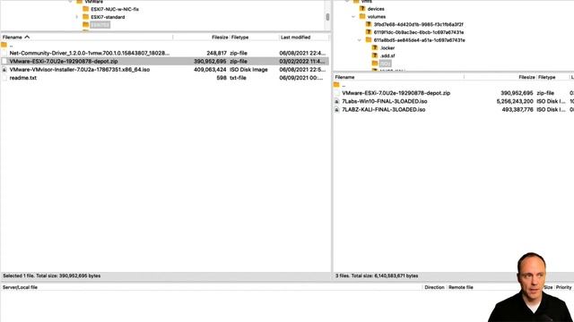Click the 5,256,243,200 filesize value
Viewport: 574px width, 322px height.
coord(515,101)
